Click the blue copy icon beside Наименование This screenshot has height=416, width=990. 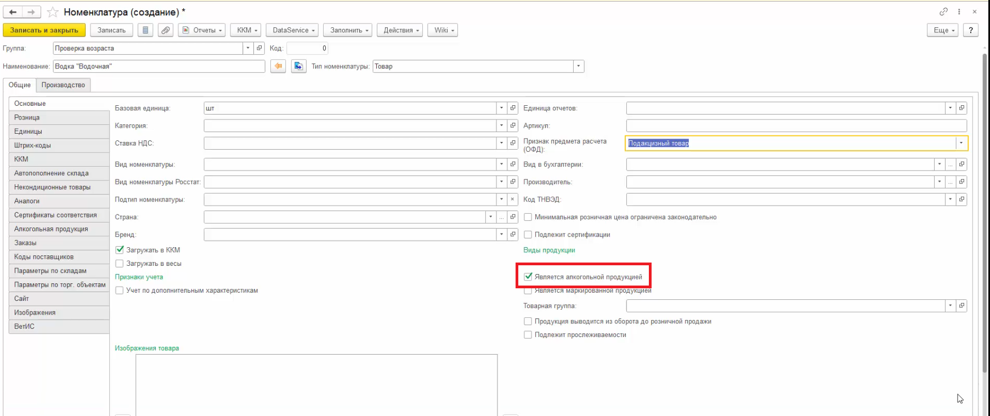tap(298, 66)
